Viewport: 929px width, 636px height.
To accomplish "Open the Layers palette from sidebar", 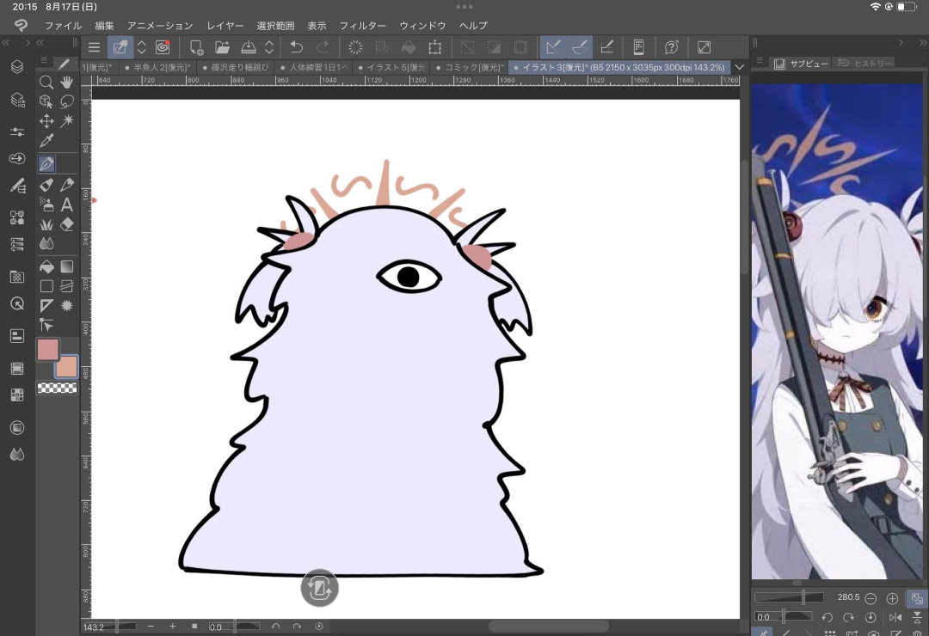I will click(16, 67).
